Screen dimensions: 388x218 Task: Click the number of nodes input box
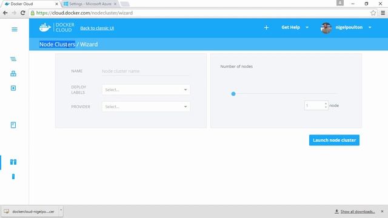316,105
